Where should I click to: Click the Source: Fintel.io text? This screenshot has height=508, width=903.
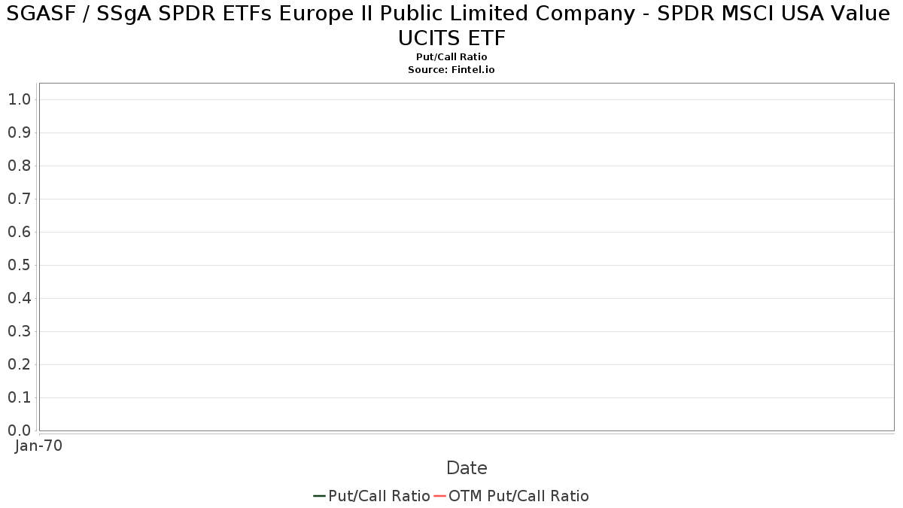451,69
